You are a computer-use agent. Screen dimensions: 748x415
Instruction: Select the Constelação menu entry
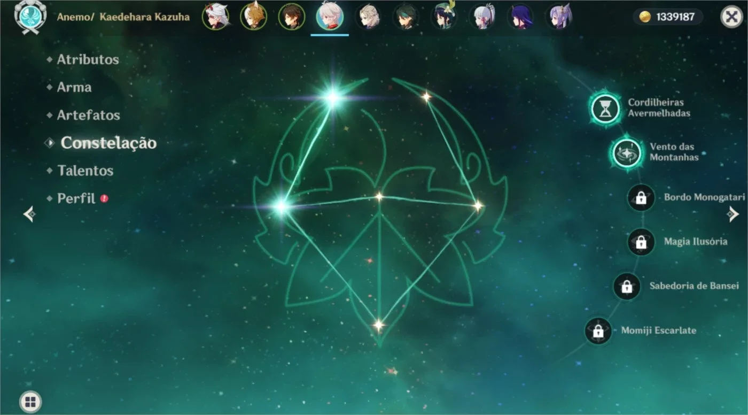[x=108, y=143]
